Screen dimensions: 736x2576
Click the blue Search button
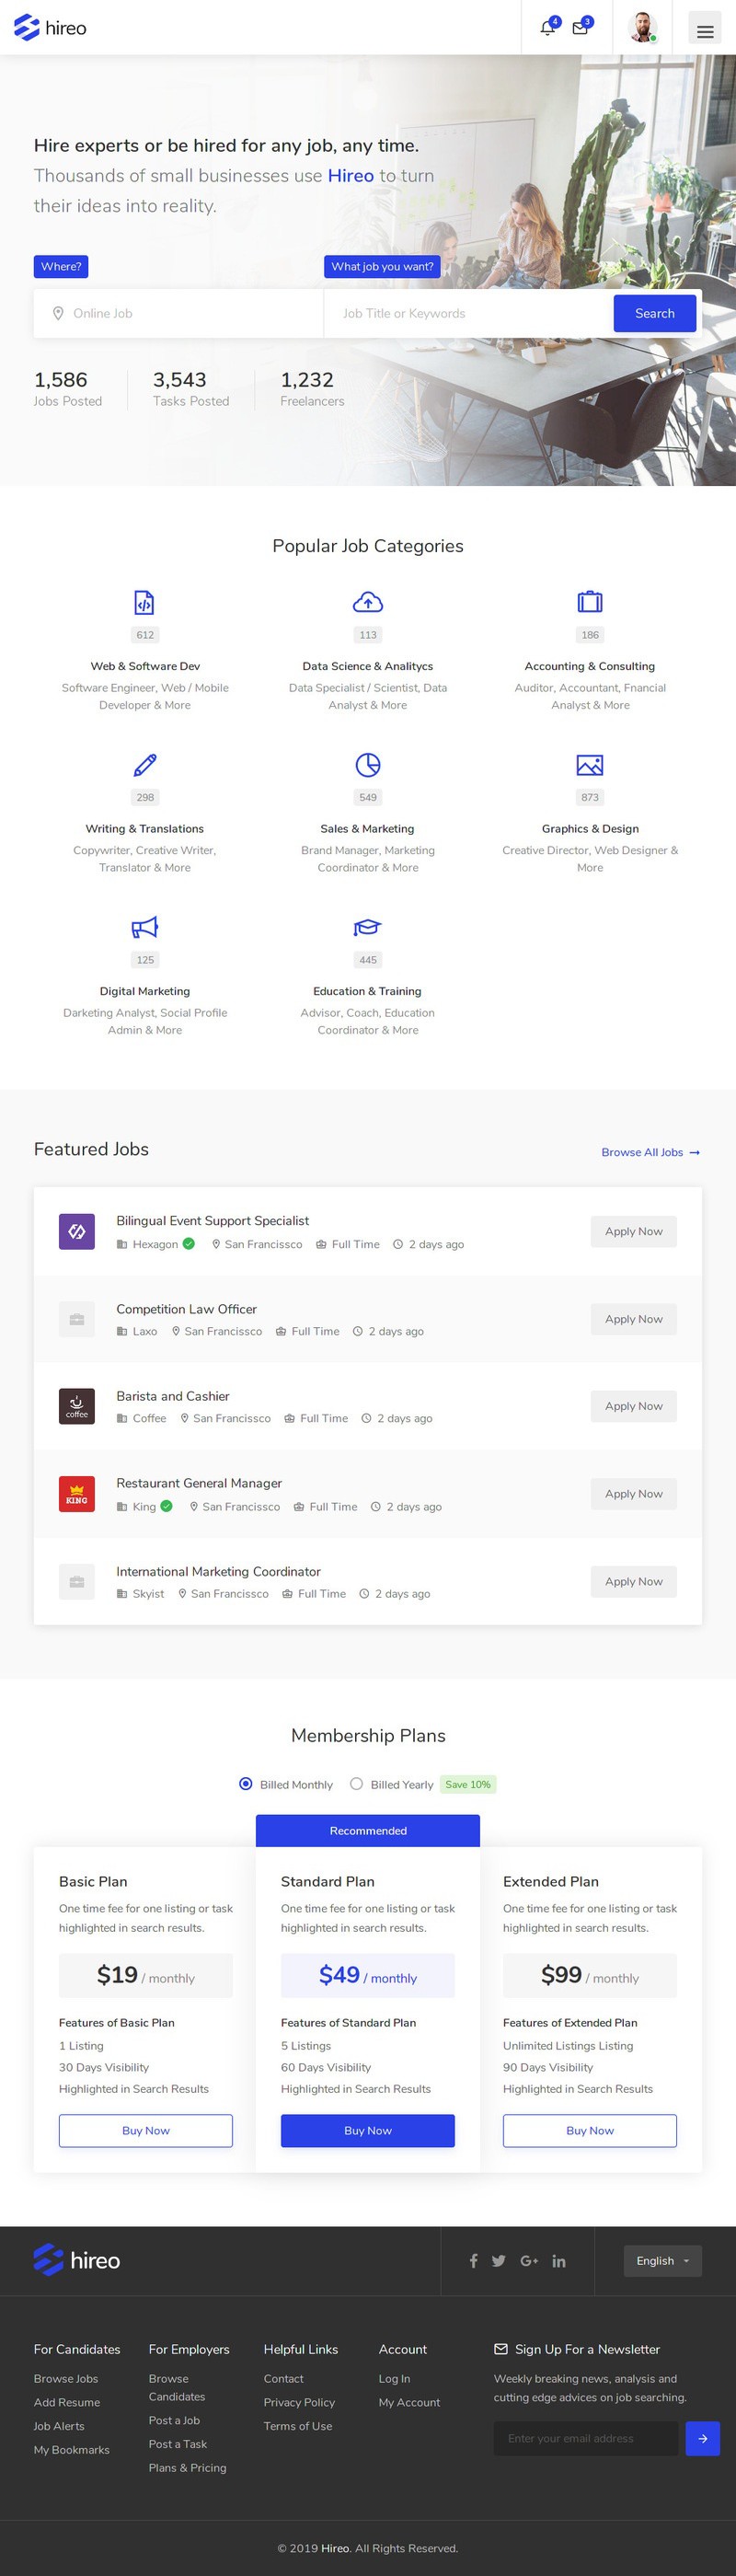click(x=655, y=313)
